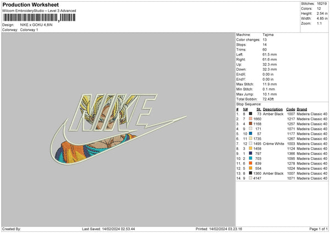This screenshot has width=330, height=233.
Task: Select the design name NIKE x GOKU 4,8IN
Action: pos(36,25)
